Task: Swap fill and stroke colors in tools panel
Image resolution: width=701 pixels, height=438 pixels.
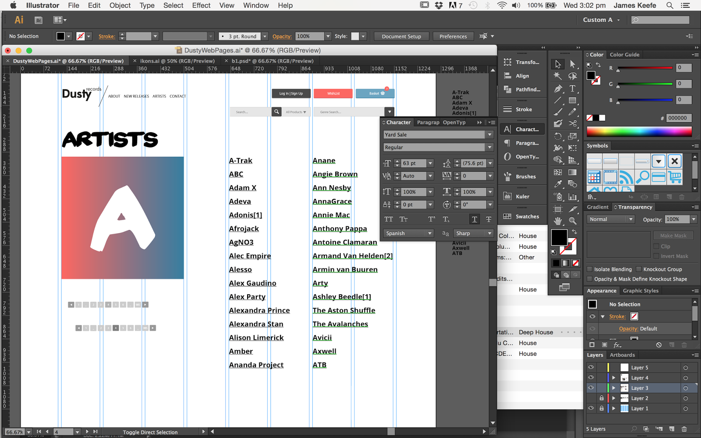Action: [574, 232]
